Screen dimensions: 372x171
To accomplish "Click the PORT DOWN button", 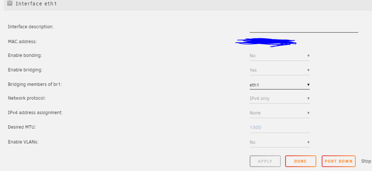I will pos(339,161).
